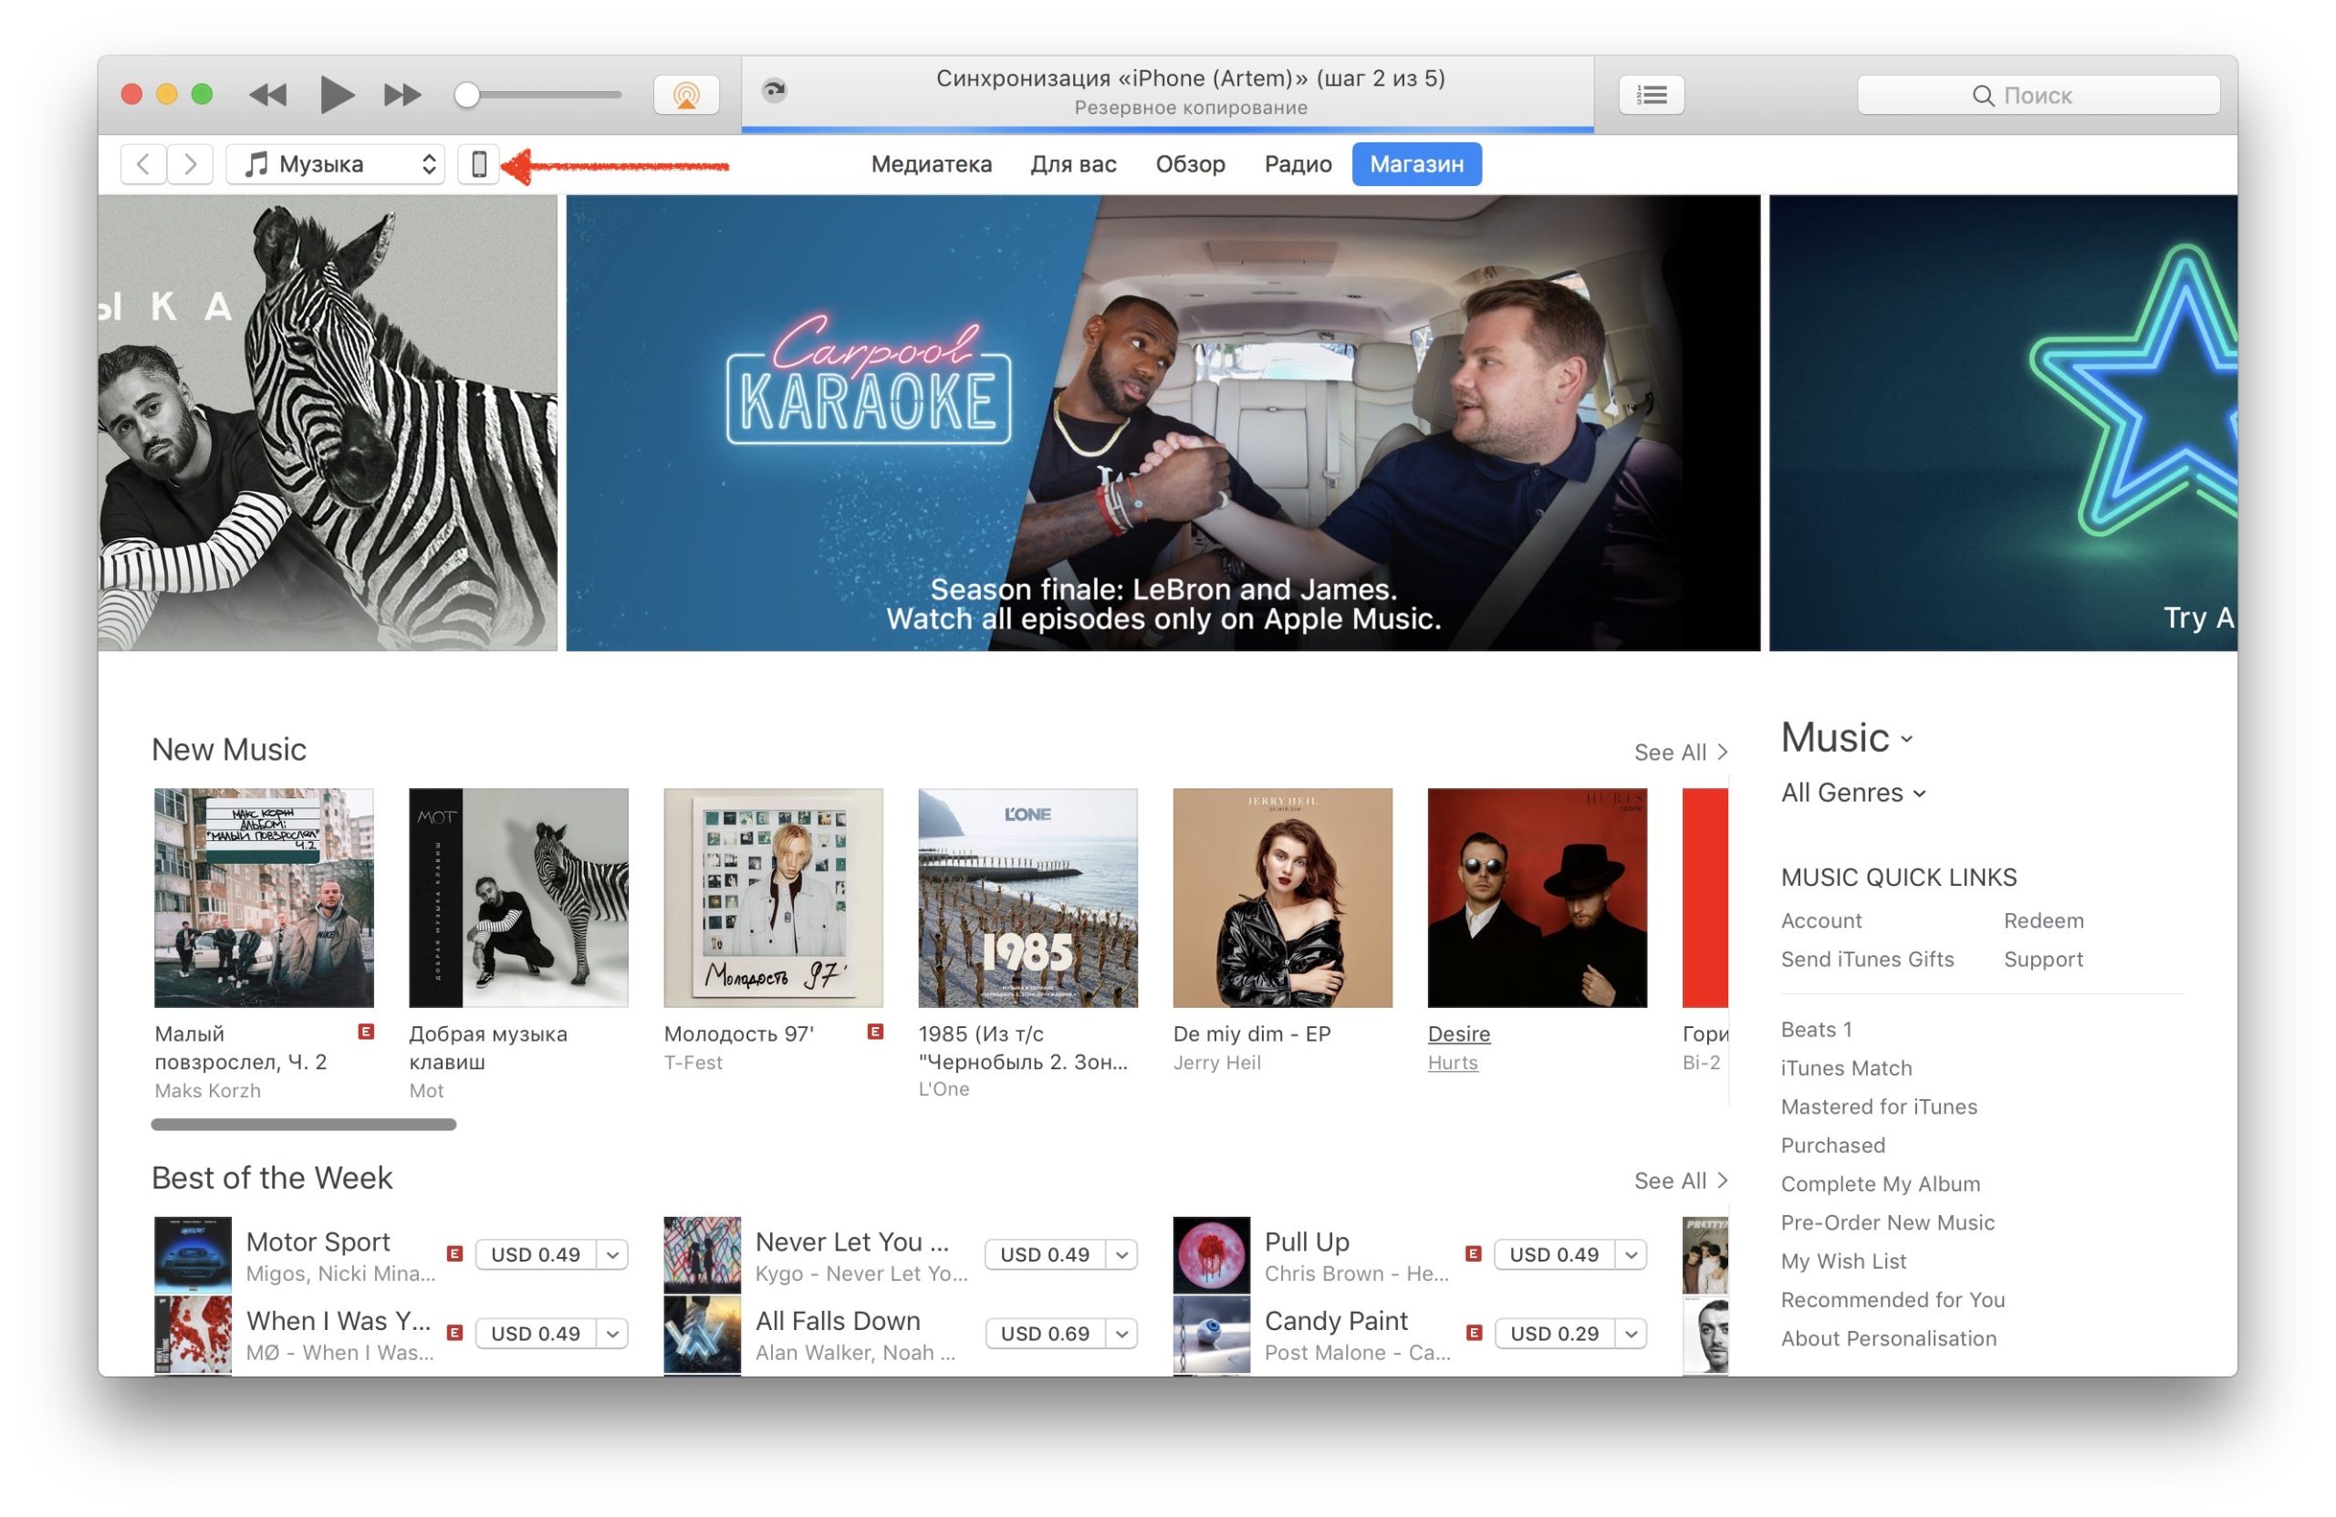Open Добрая музыка клавиш album cover
The height and width of the screenshot is (1517, 2336).
point(518,898)
